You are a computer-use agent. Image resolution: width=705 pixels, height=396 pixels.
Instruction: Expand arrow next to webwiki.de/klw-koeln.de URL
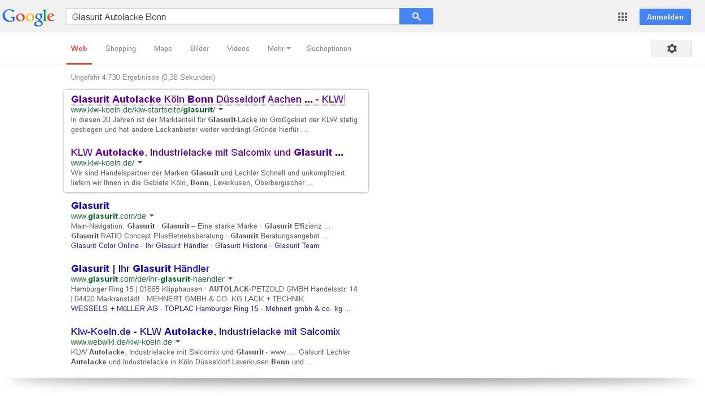[178, 342]
